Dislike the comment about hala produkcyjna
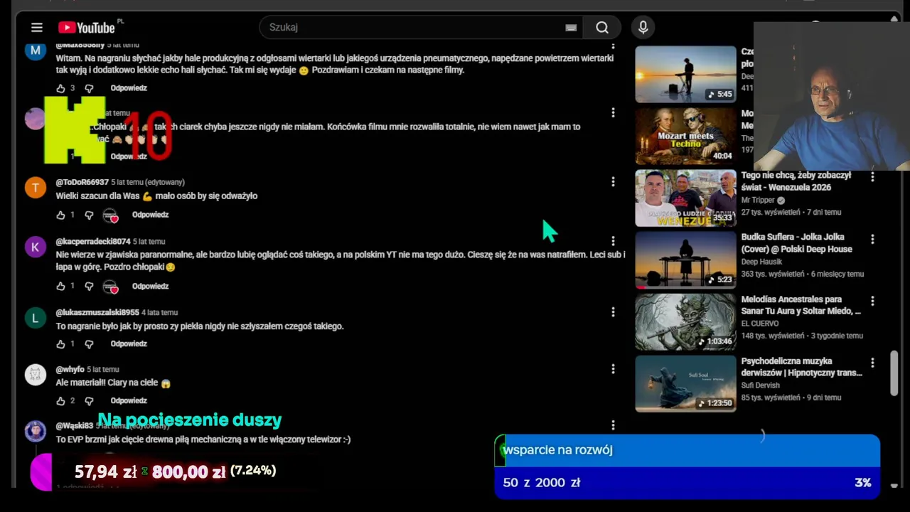 89,88
